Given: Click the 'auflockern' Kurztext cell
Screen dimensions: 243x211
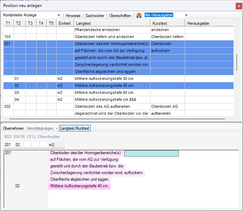Looking at the screenshot, I should (168, 51).
